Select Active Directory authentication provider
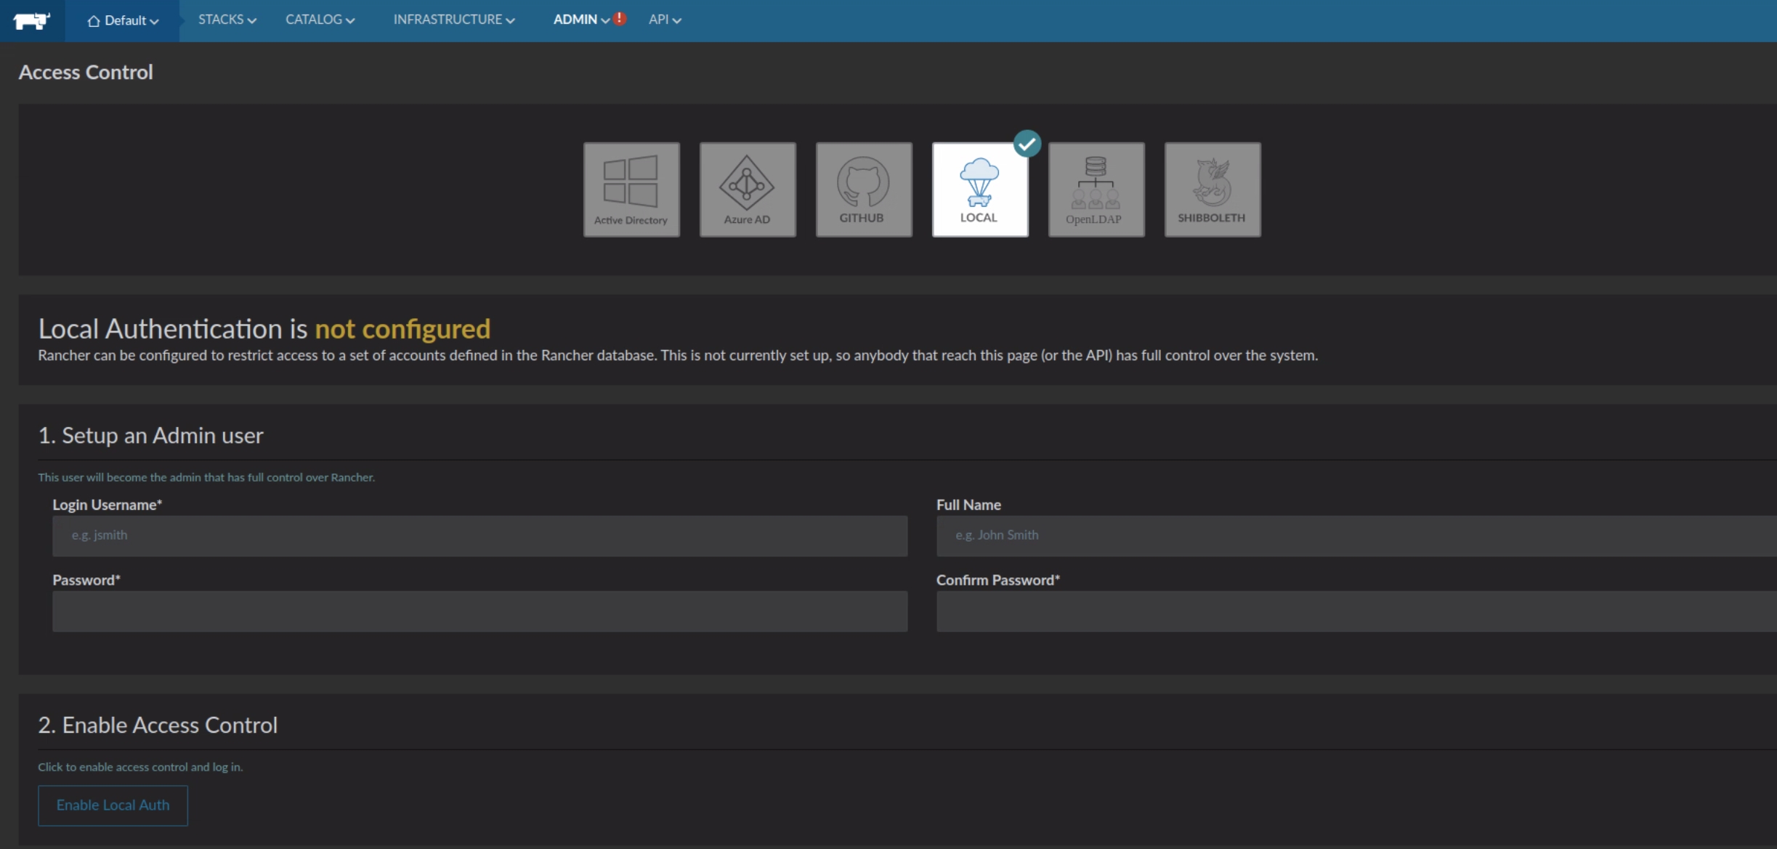 pyautogui.click(x=631, y=190)
